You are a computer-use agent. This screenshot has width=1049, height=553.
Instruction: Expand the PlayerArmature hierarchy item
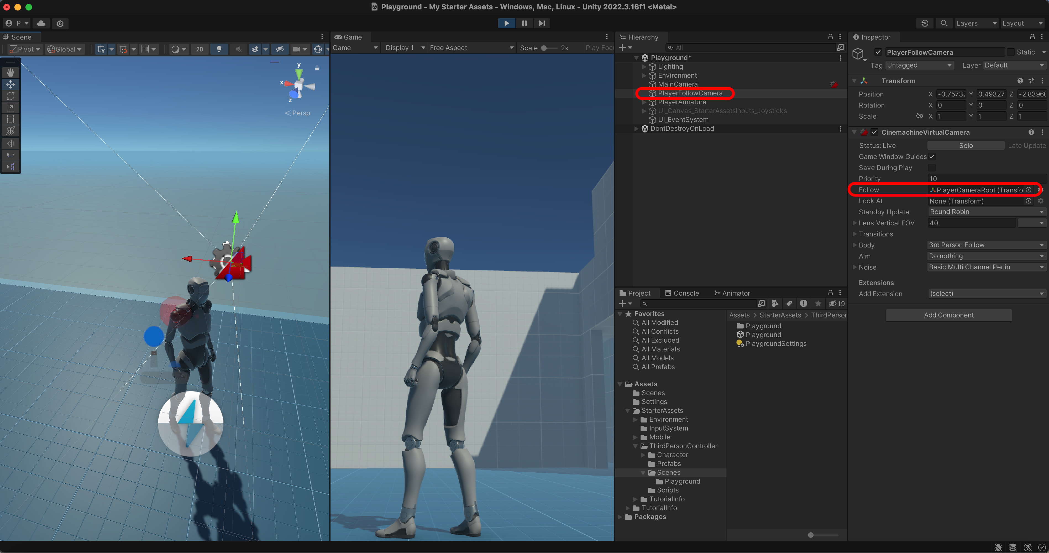pos(644,102)
